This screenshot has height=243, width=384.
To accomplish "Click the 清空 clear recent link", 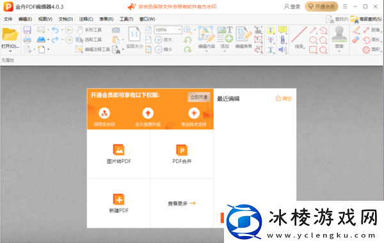I will click(284, 98).
